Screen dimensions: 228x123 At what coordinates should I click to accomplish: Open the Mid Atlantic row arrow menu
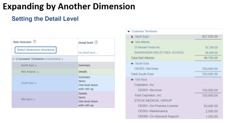click(x=39, y=72)
